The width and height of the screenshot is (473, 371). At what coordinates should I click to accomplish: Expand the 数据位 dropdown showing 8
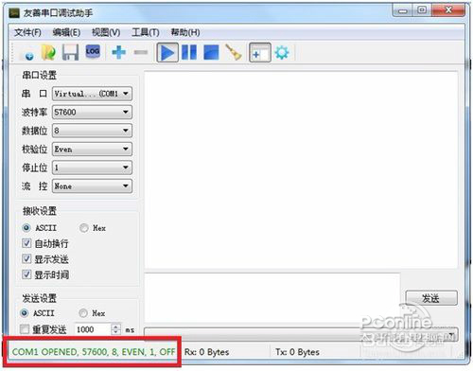point(92,131)
